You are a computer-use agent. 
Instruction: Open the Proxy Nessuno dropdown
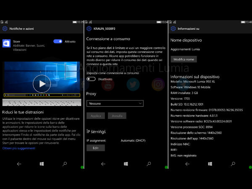coord(115,103)
